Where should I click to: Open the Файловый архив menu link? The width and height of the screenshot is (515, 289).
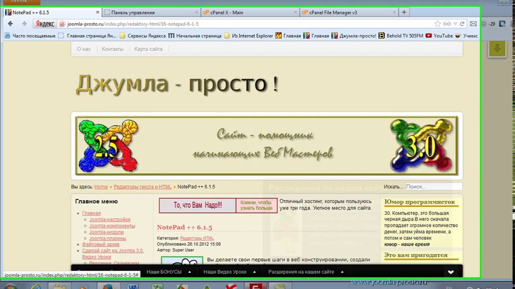click(x=101, y=244)
